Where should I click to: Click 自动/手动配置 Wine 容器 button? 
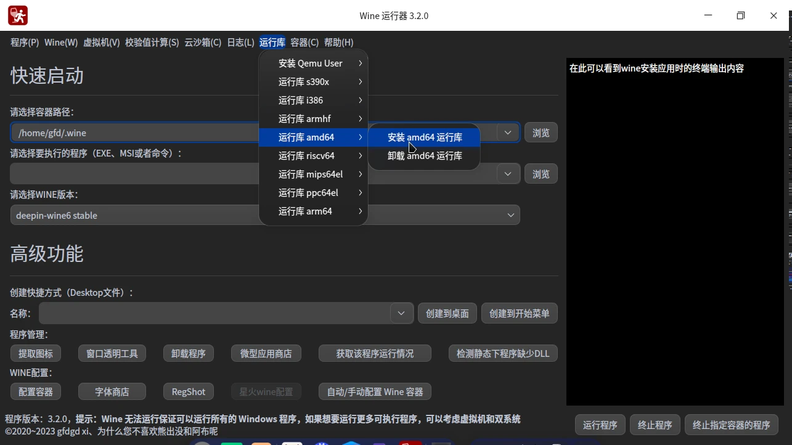coord(375,391)
